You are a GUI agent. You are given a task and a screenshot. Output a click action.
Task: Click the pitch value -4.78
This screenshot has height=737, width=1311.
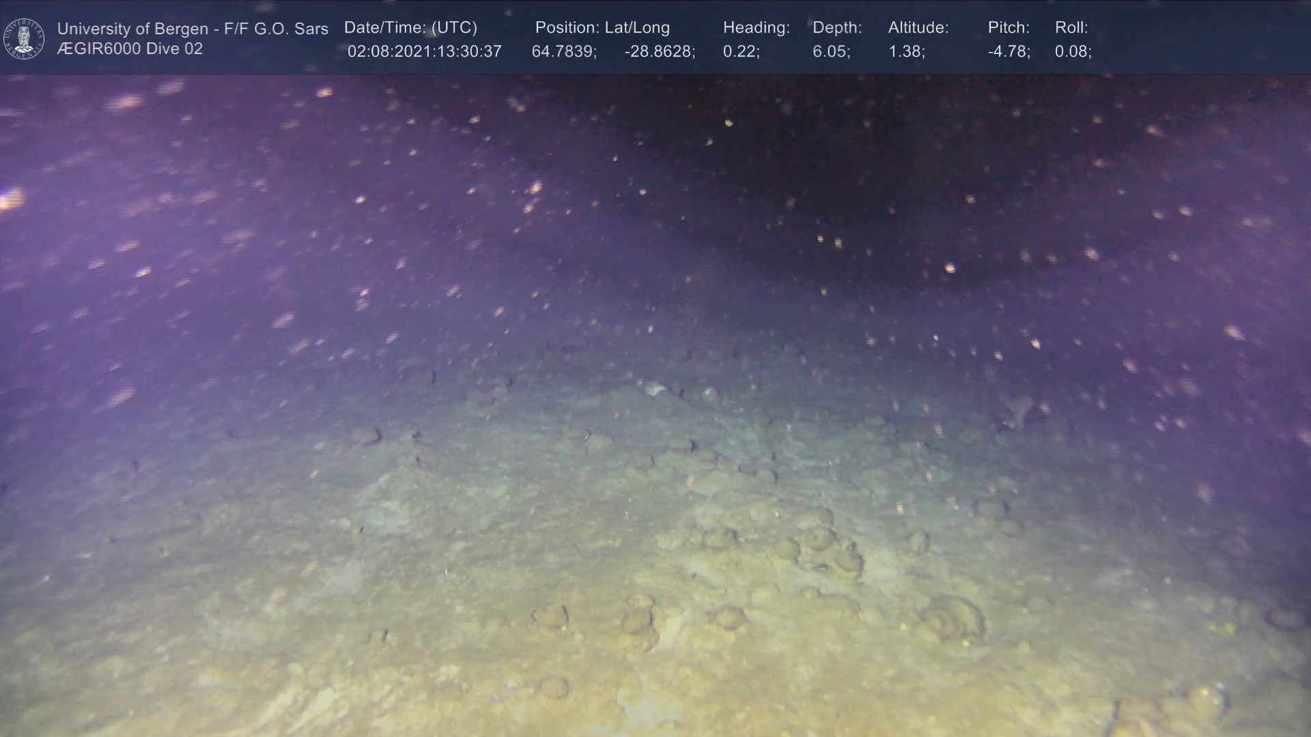[x=1009, y=52]
